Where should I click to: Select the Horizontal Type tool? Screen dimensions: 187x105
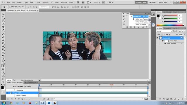[3, 62]
